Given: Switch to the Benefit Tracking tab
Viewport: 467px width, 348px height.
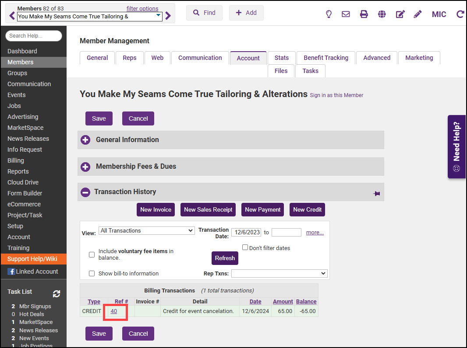Looking at the screenshot, I should 325,58.
